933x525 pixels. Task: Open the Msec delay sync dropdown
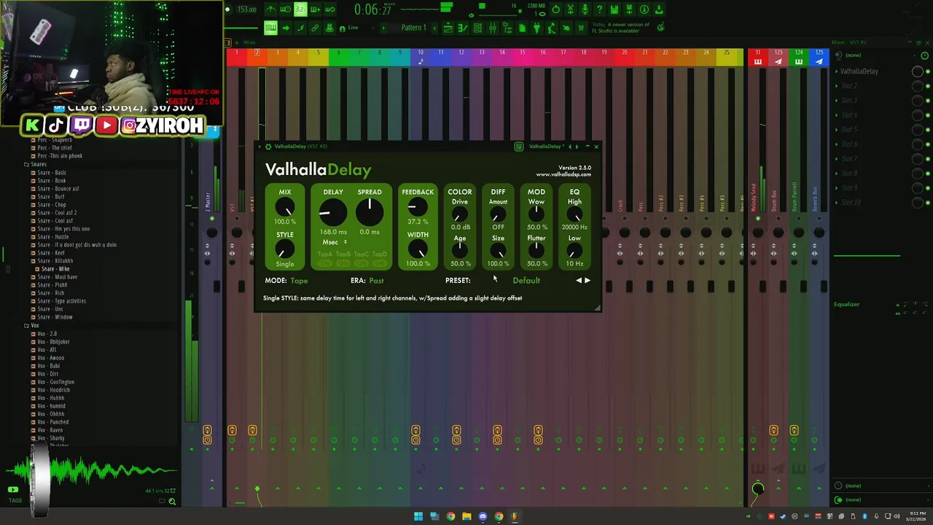334,242
